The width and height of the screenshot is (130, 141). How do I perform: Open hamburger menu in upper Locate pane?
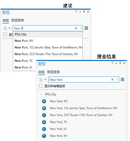click(86, 28)
